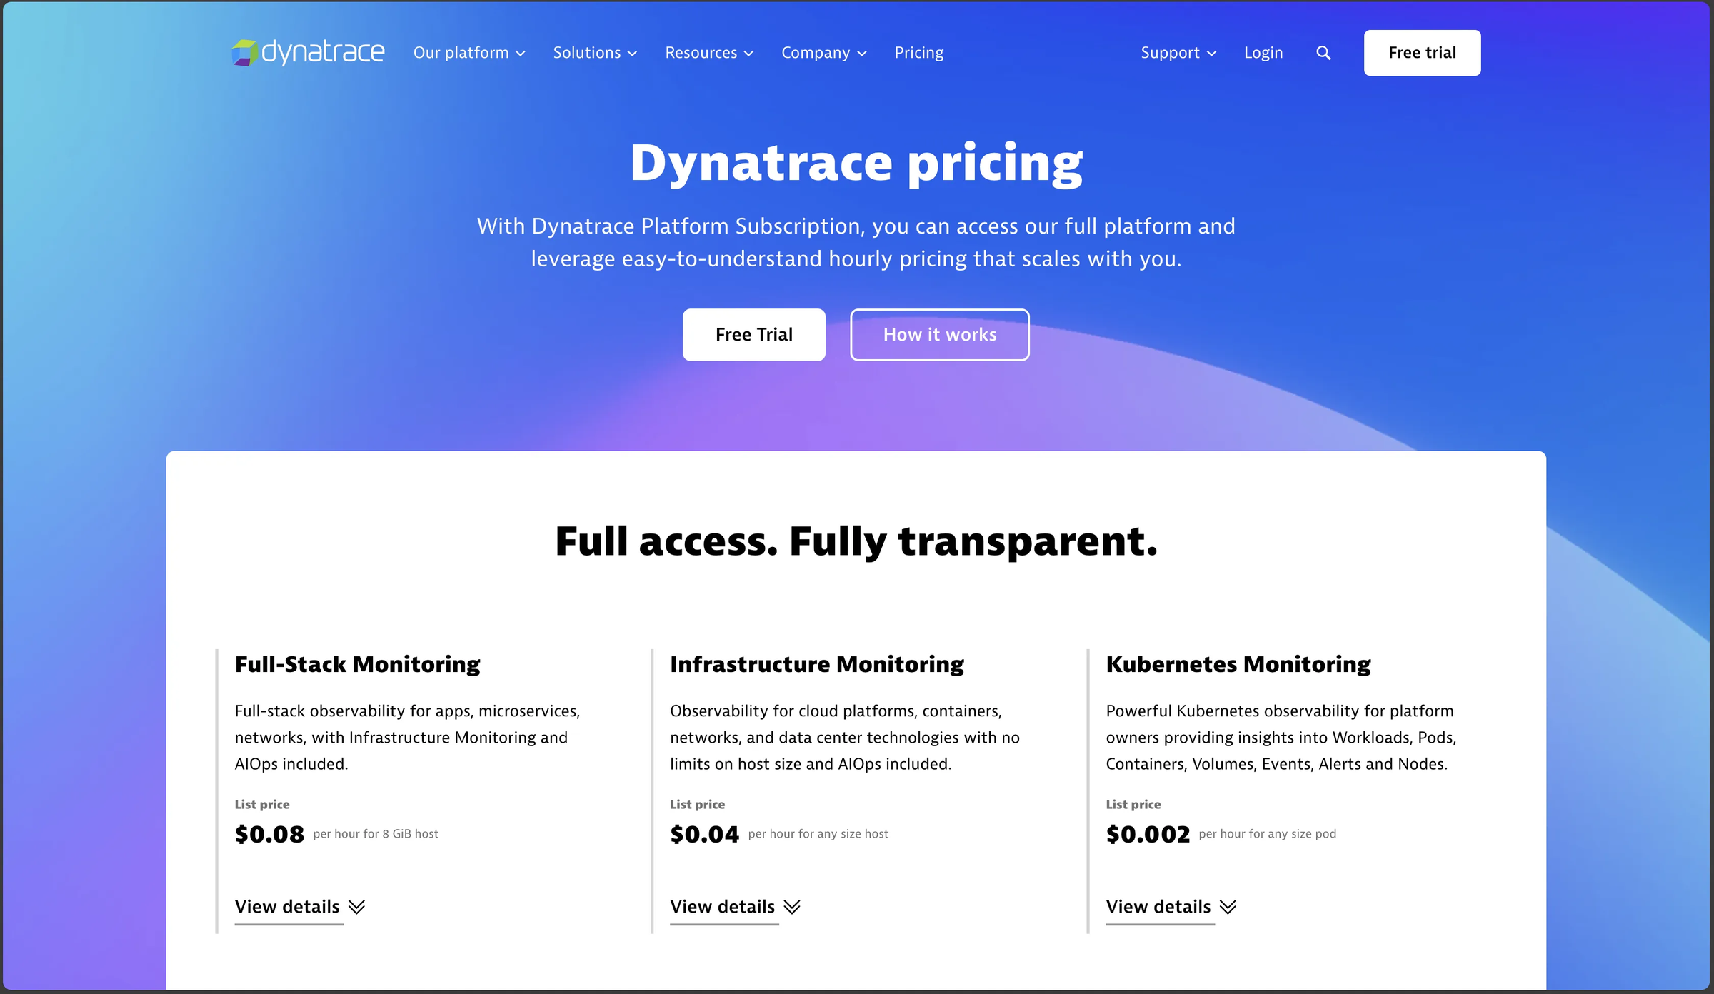
Task: Open How it works
Action: [939, 334]
